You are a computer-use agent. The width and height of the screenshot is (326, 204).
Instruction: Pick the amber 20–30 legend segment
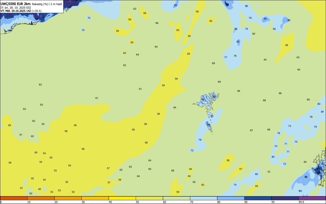click(x=68, y=198)
